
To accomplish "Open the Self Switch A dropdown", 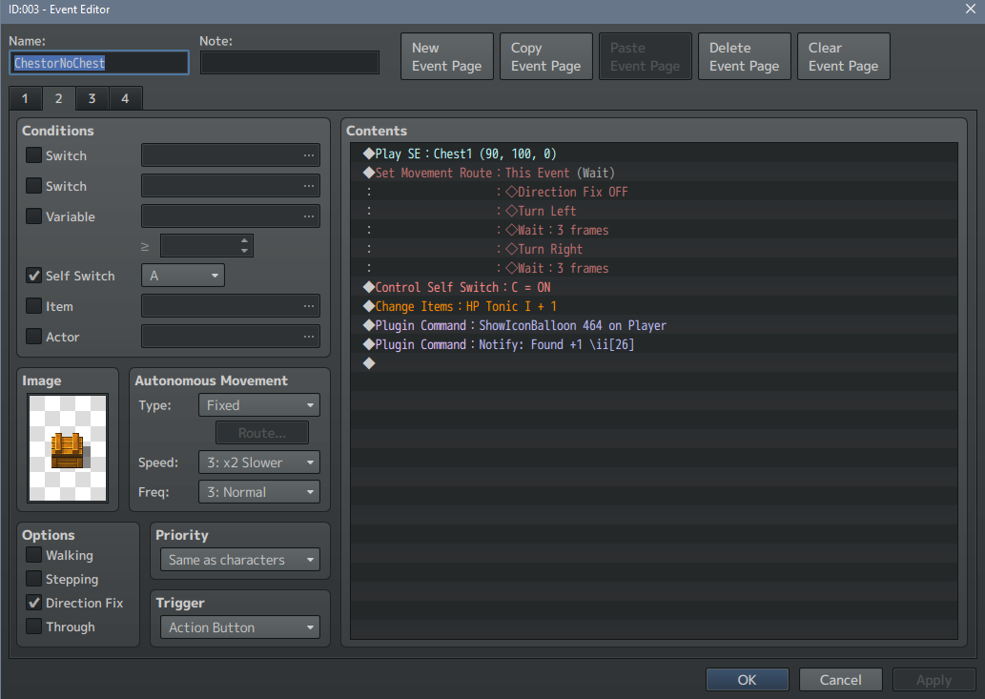I will click(183, 276).
